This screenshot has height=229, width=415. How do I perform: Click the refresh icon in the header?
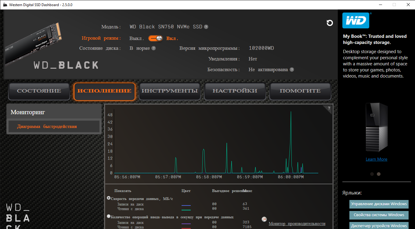click(x=330, y=23)
